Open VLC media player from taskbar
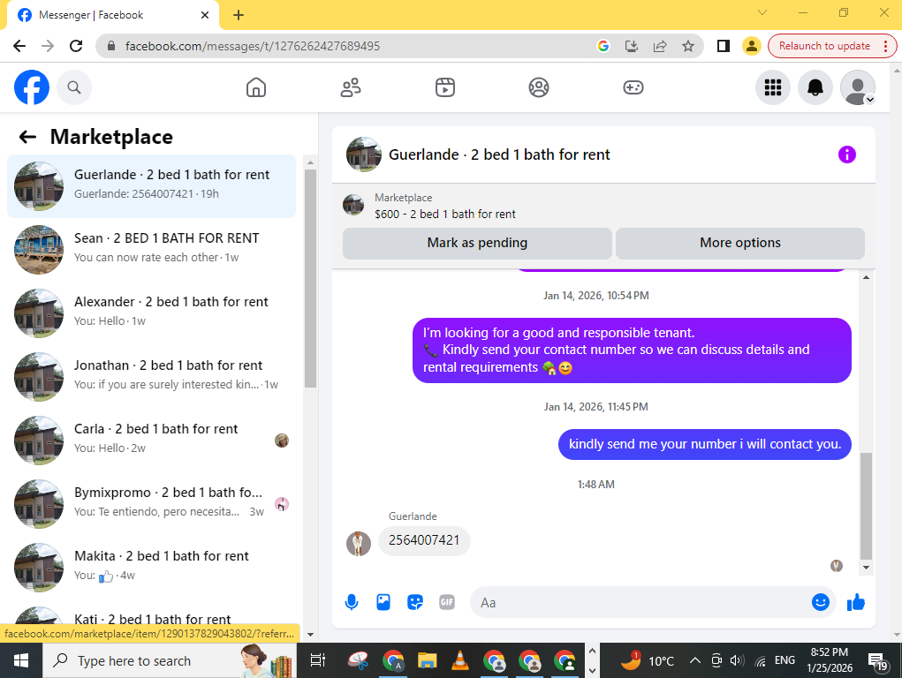The image size is (902, 678). point(459,660)
